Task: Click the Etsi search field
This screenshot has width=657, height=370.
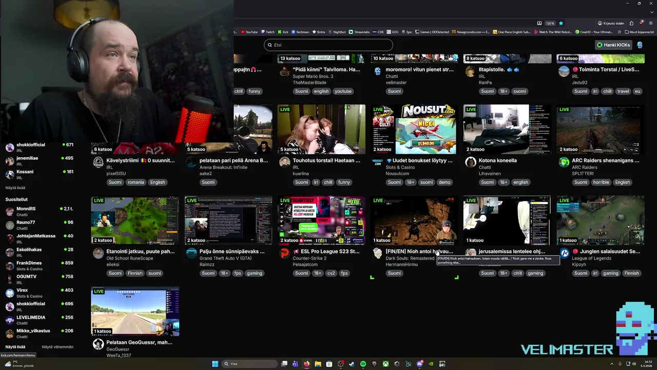Action: point(328,45)
